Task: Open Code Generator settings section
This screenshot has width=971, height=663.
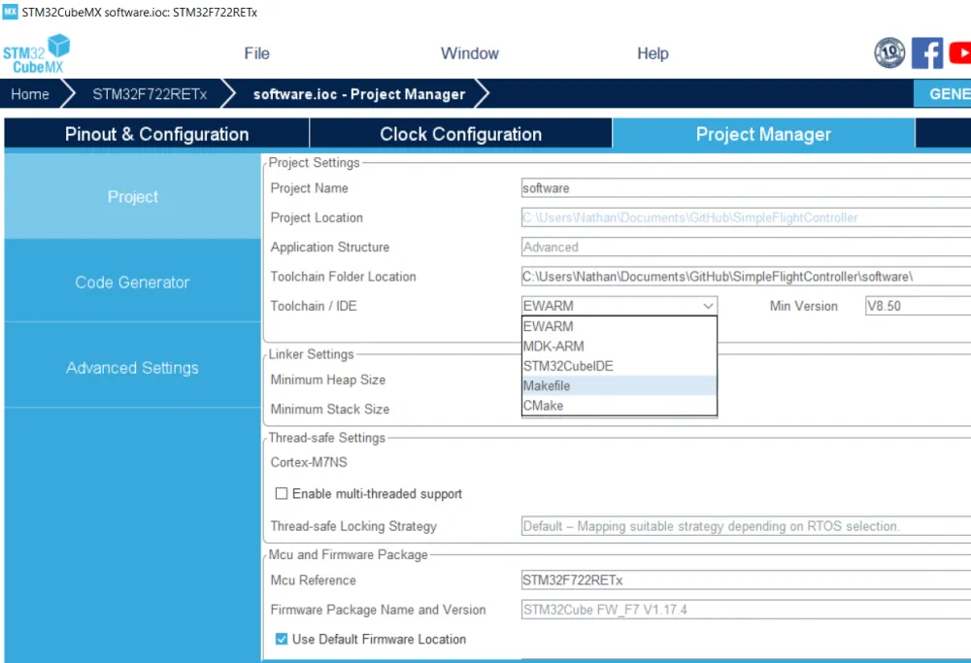Action: click(x=132, y=282)
